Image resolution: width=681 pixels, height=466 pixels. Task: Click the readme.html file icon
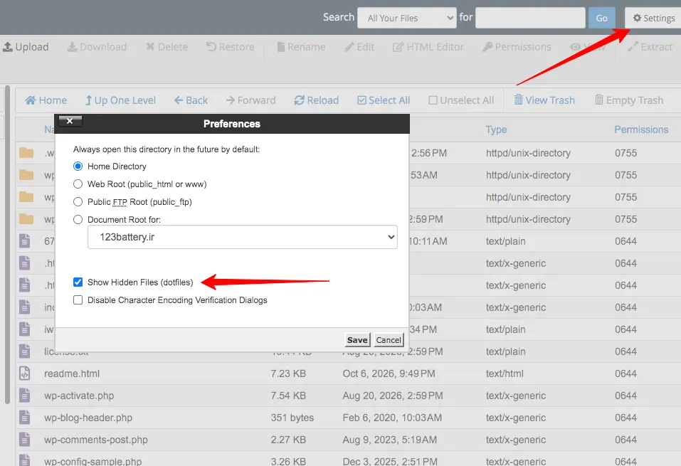pos(25,374)
